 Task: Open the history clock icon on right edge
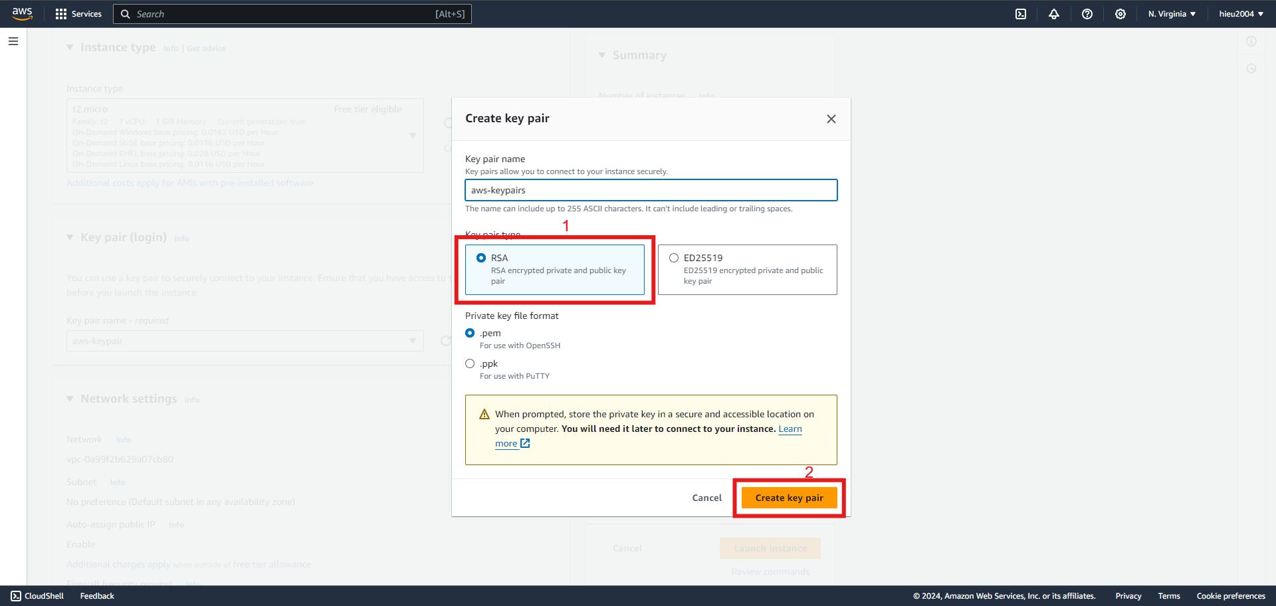coord(1251,68)
